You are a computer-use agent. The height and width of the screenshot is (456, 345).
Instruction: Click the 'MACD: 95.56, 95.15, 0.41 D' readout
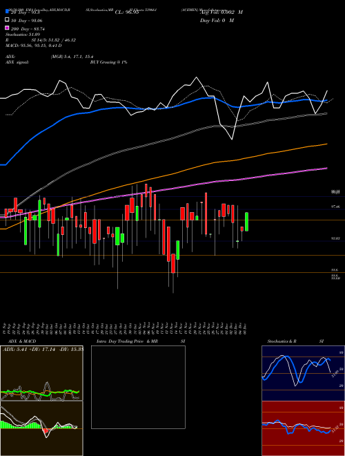click(x=33, y=46)
